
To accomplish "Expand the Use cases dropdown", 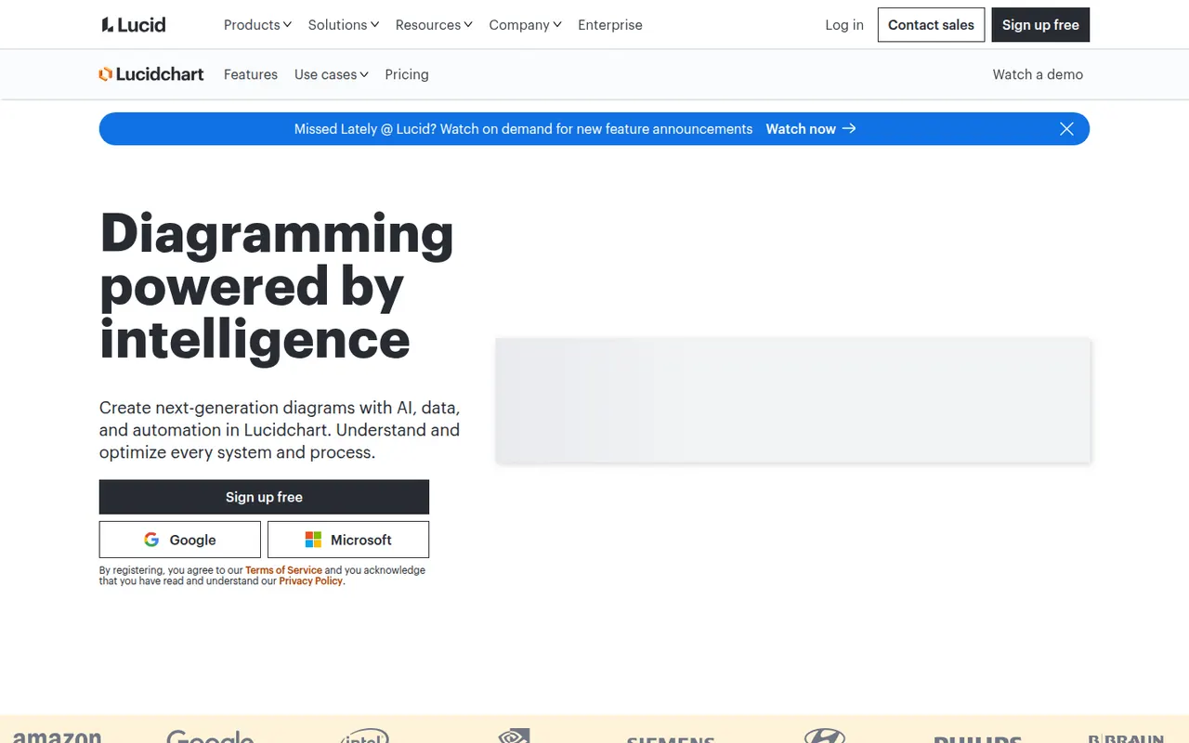I will (332, 74).
